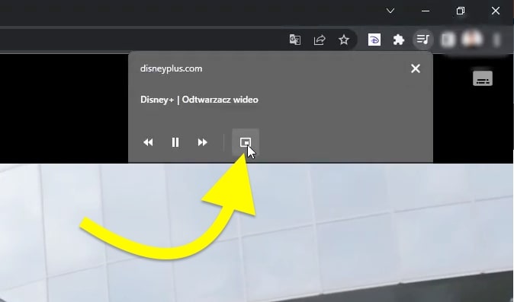Viewport: 514px width, 302px height.
Task: Enter picture-in-picture mode
Action: pyautogui.click(x=246, y=142)
